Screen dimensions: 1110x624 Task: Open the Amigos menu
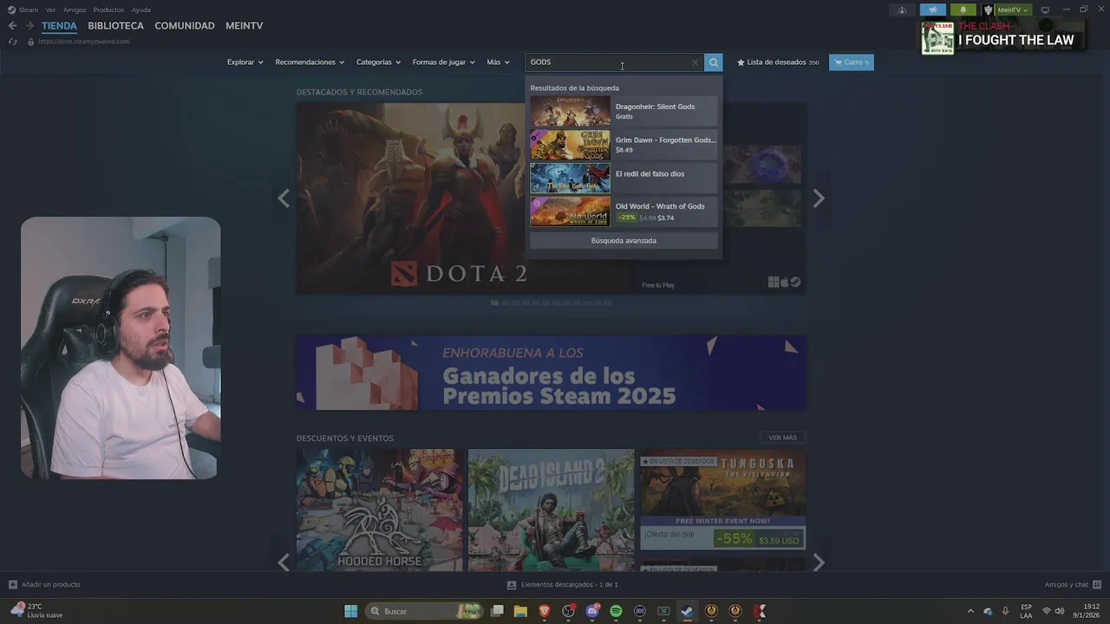click(75, 10)
